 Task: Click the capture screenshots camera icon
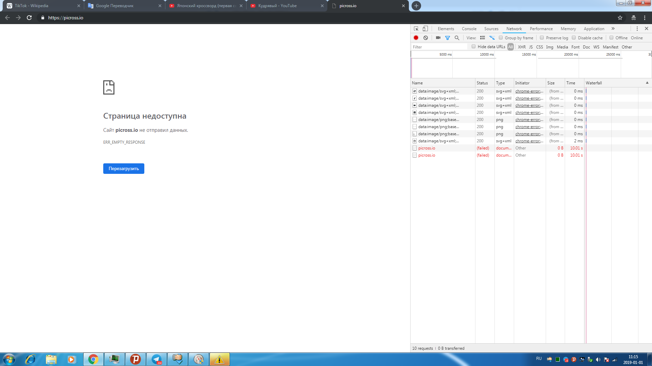pos(438,38)
